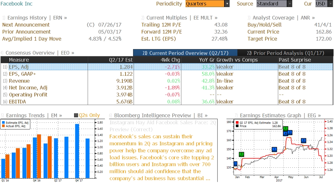Click the Facebook Inc company title

tap(16, 4)
